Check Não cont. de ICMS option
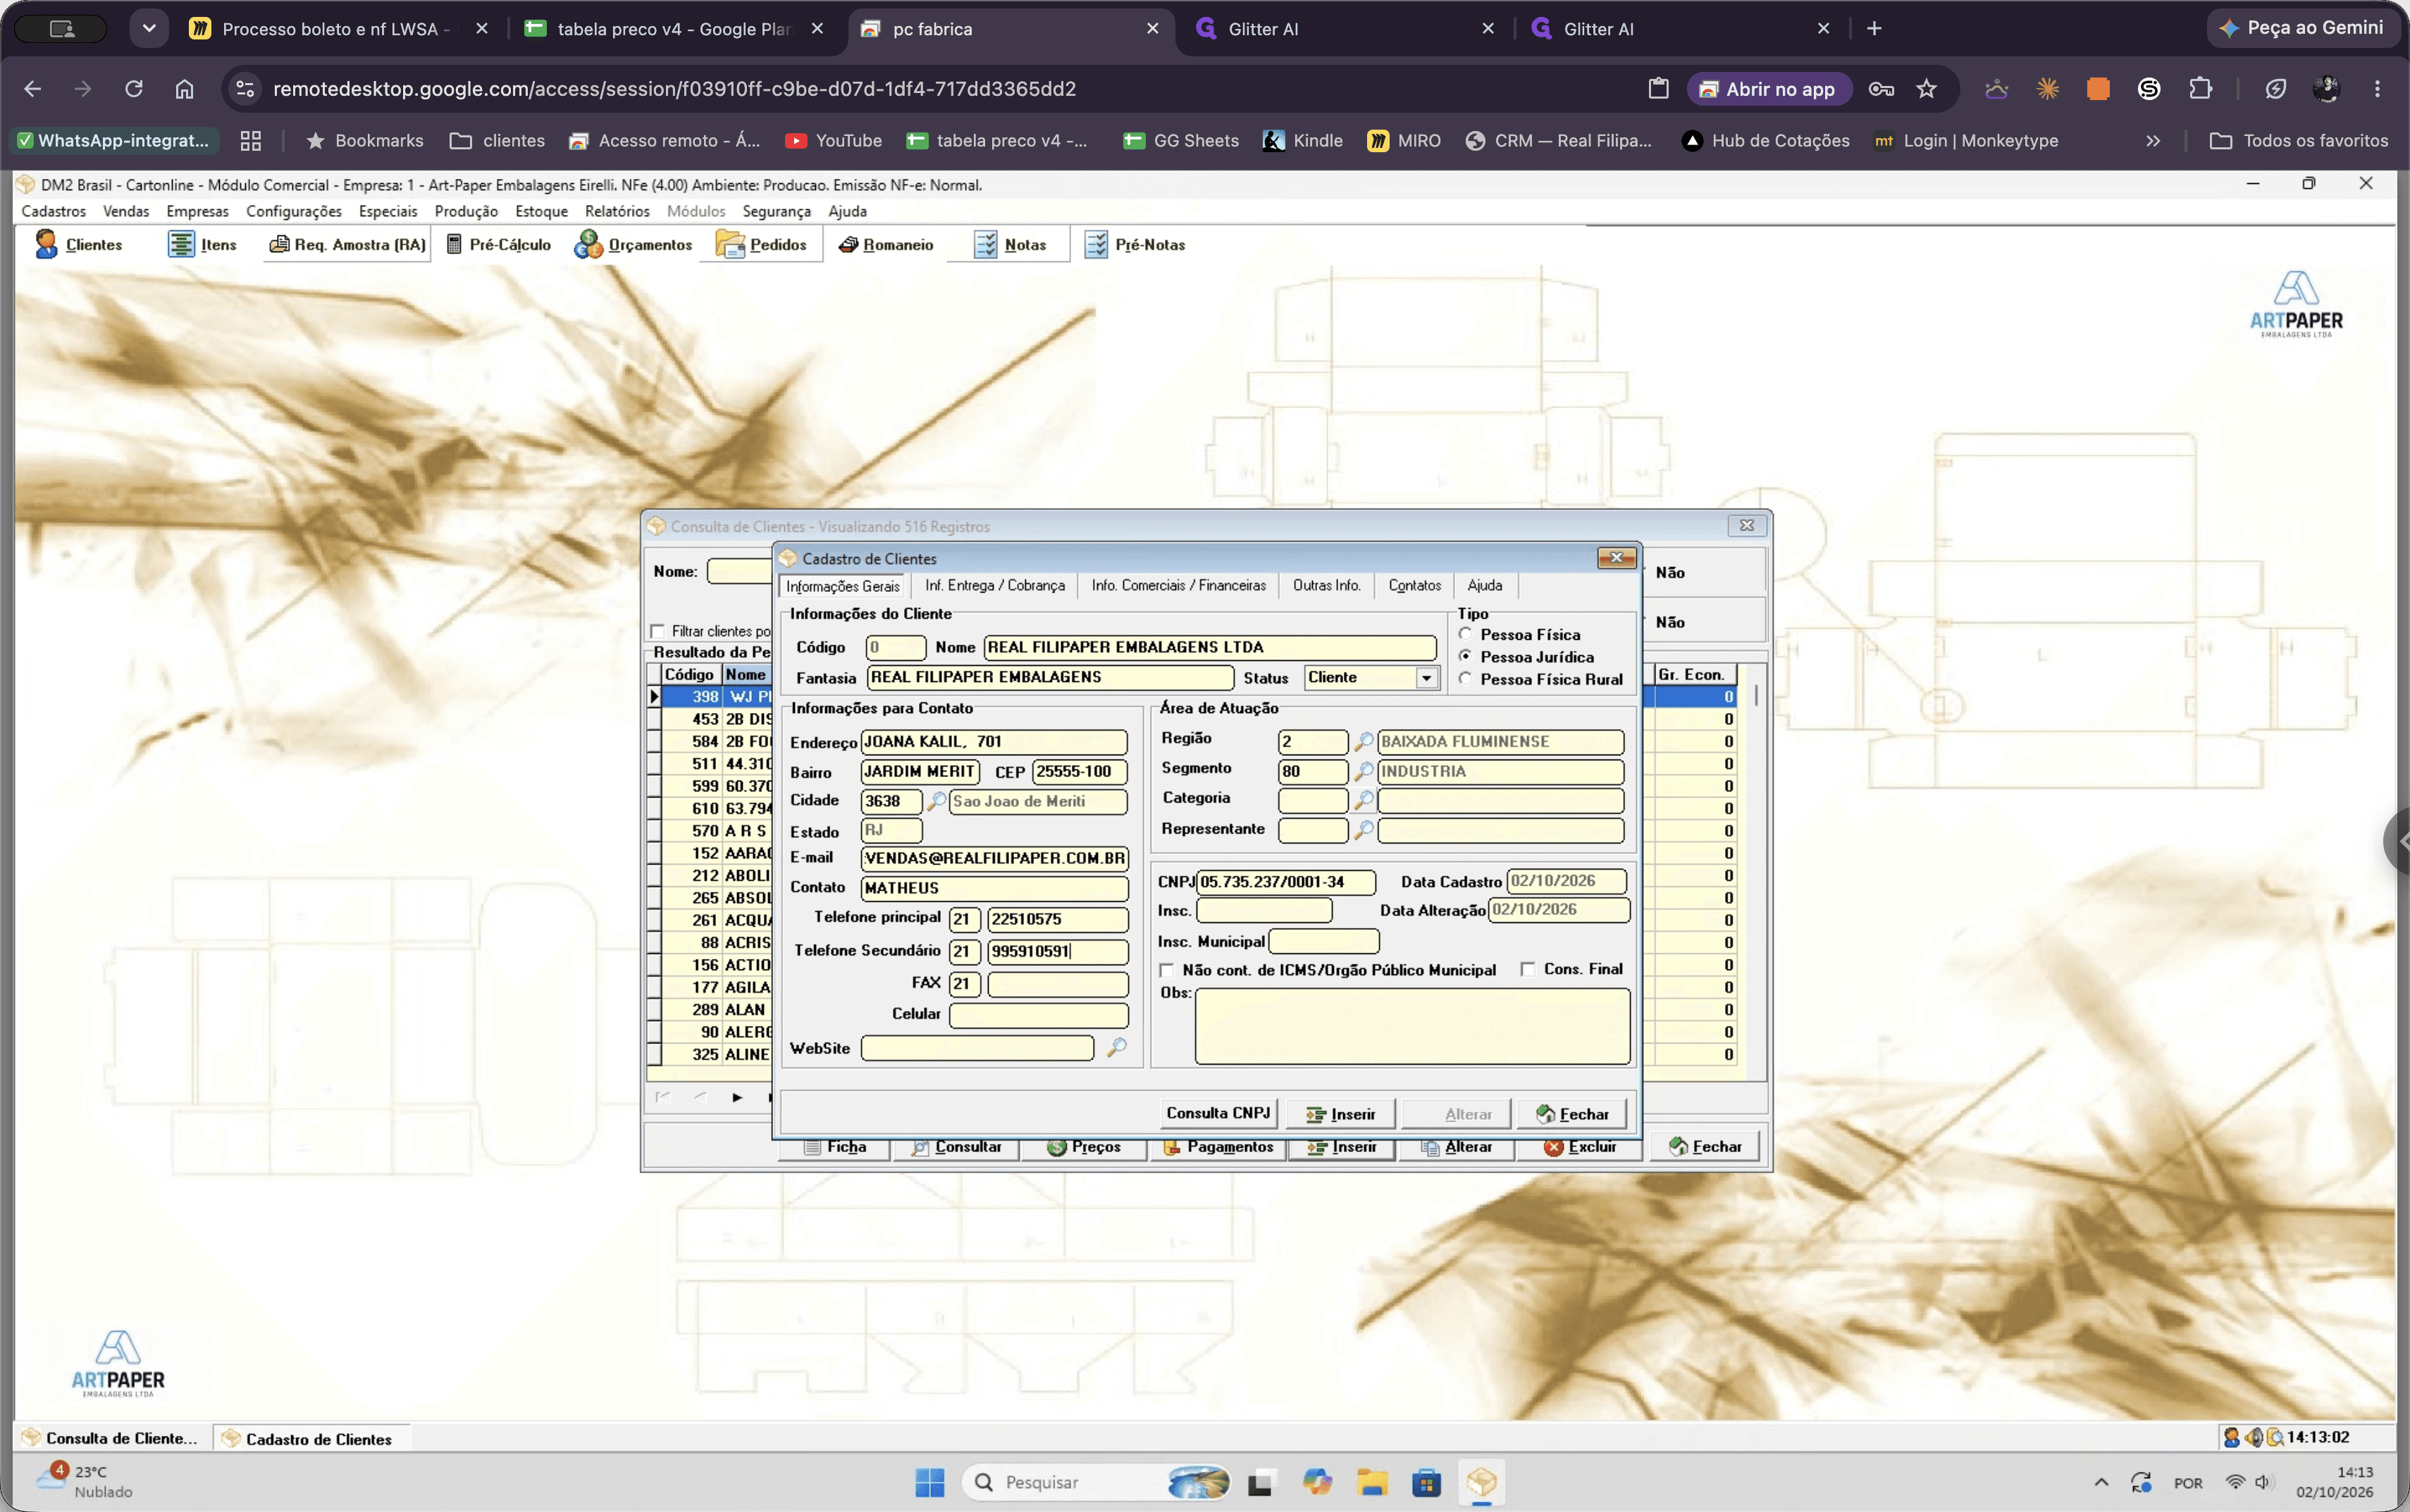This screenshot has width=2410, height=1512. [1166, 970]
